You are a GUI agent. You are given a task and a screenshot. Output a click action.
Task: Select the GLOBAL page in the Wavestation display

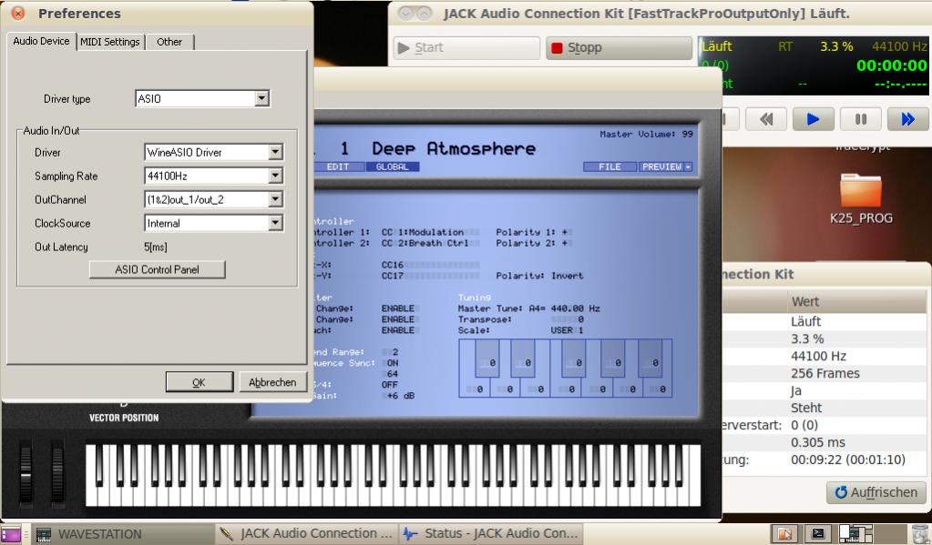coord(393,167)
